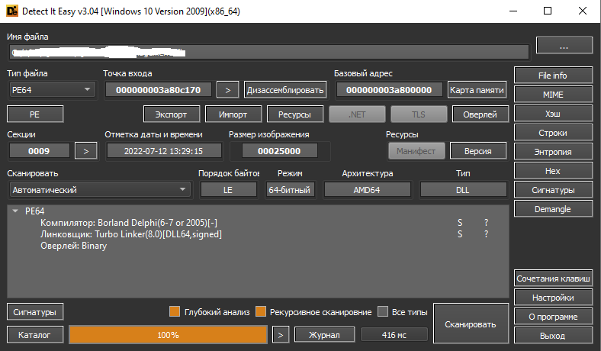Click the Выход exit button
The image size is (601, 351).
553,336
